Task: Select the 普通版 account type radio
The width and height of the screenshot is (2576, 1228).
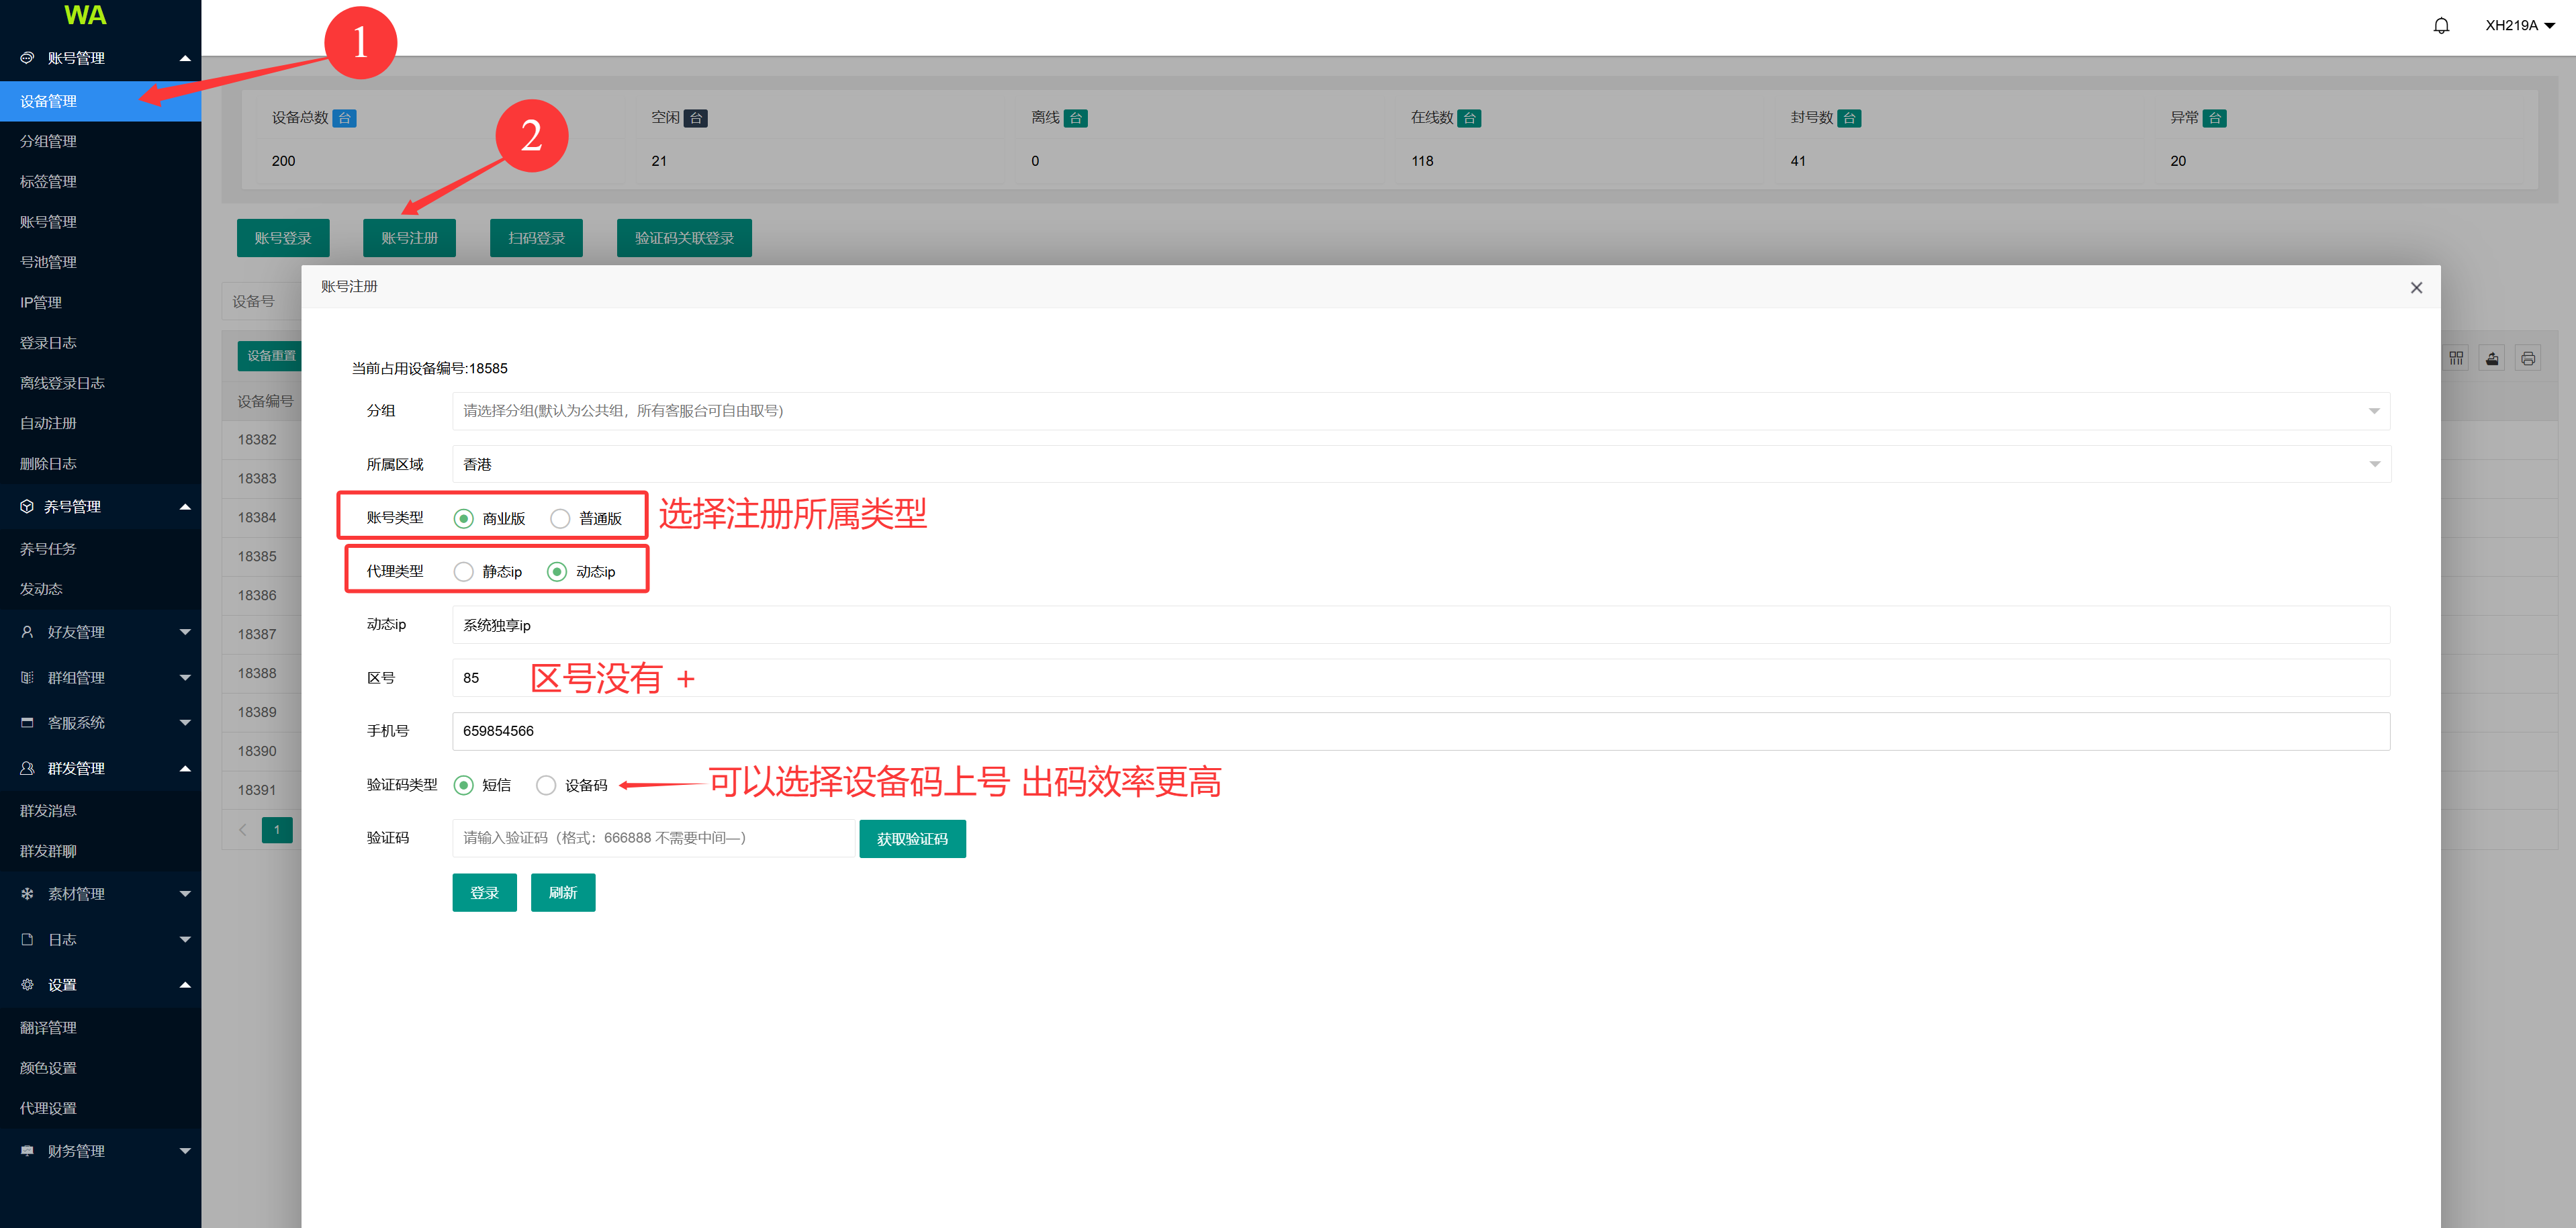Action: click(560, 518)
